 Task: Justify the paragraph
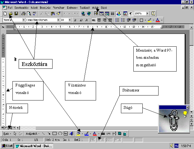[x=110, y=20]
